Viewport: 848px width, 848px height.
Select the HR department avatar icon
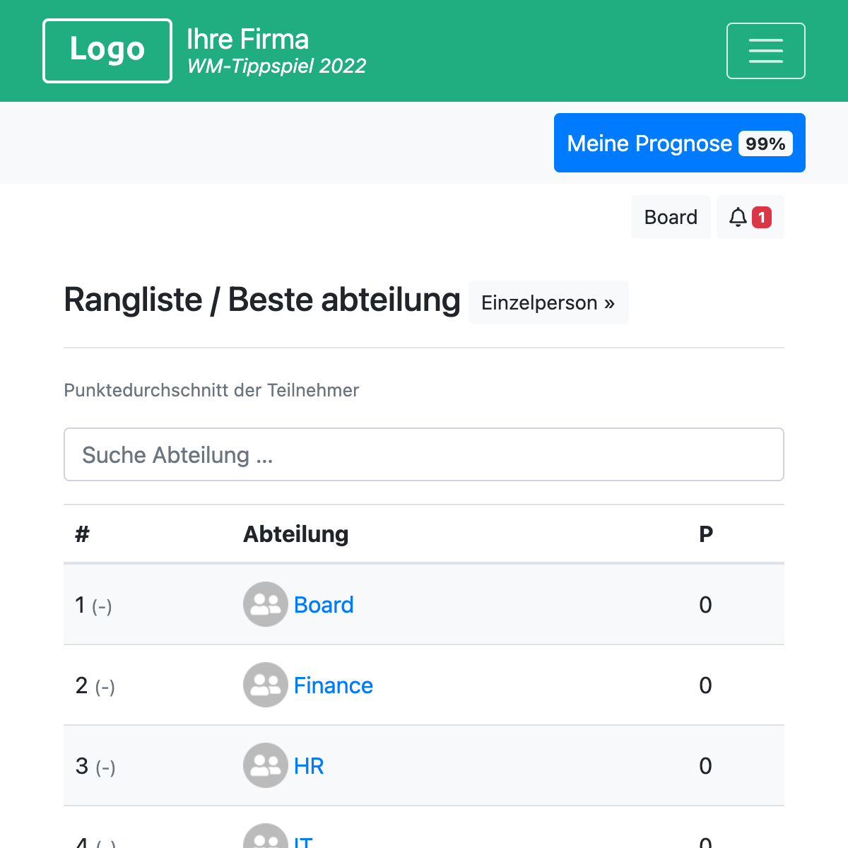pyautogui.click(x=265, y=765)
